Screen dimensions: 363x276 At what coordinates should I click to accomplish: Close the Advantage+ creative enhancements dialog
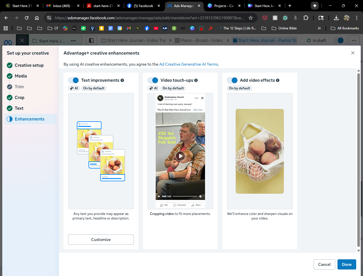(353, 53)
